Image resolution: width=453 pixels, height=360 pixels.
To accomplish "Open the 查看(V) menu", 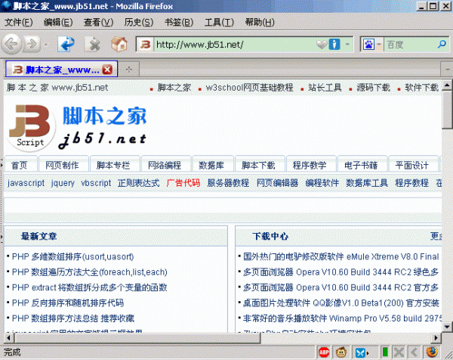I will (x=98, y=22).
